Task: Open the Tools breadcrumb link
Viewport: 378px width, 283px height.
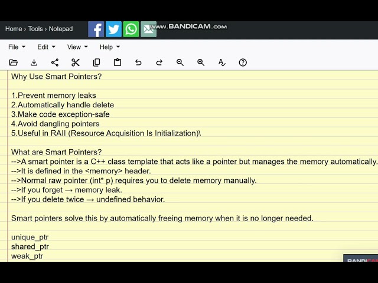Action: 35,29
